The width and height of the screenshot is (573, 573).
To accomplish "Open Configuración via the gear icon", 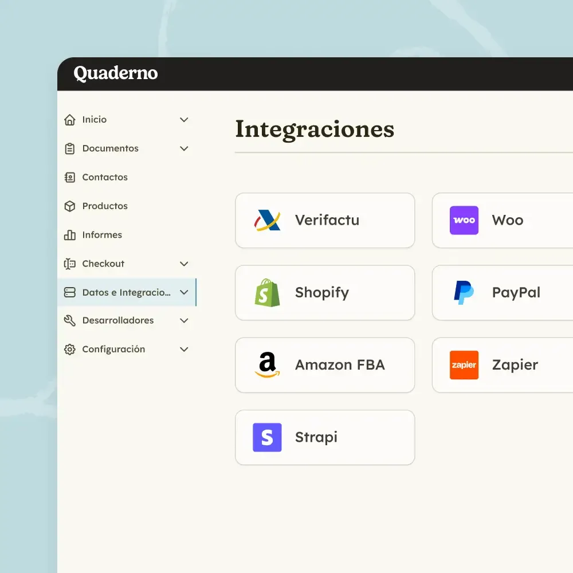I will tap(70, 349).
